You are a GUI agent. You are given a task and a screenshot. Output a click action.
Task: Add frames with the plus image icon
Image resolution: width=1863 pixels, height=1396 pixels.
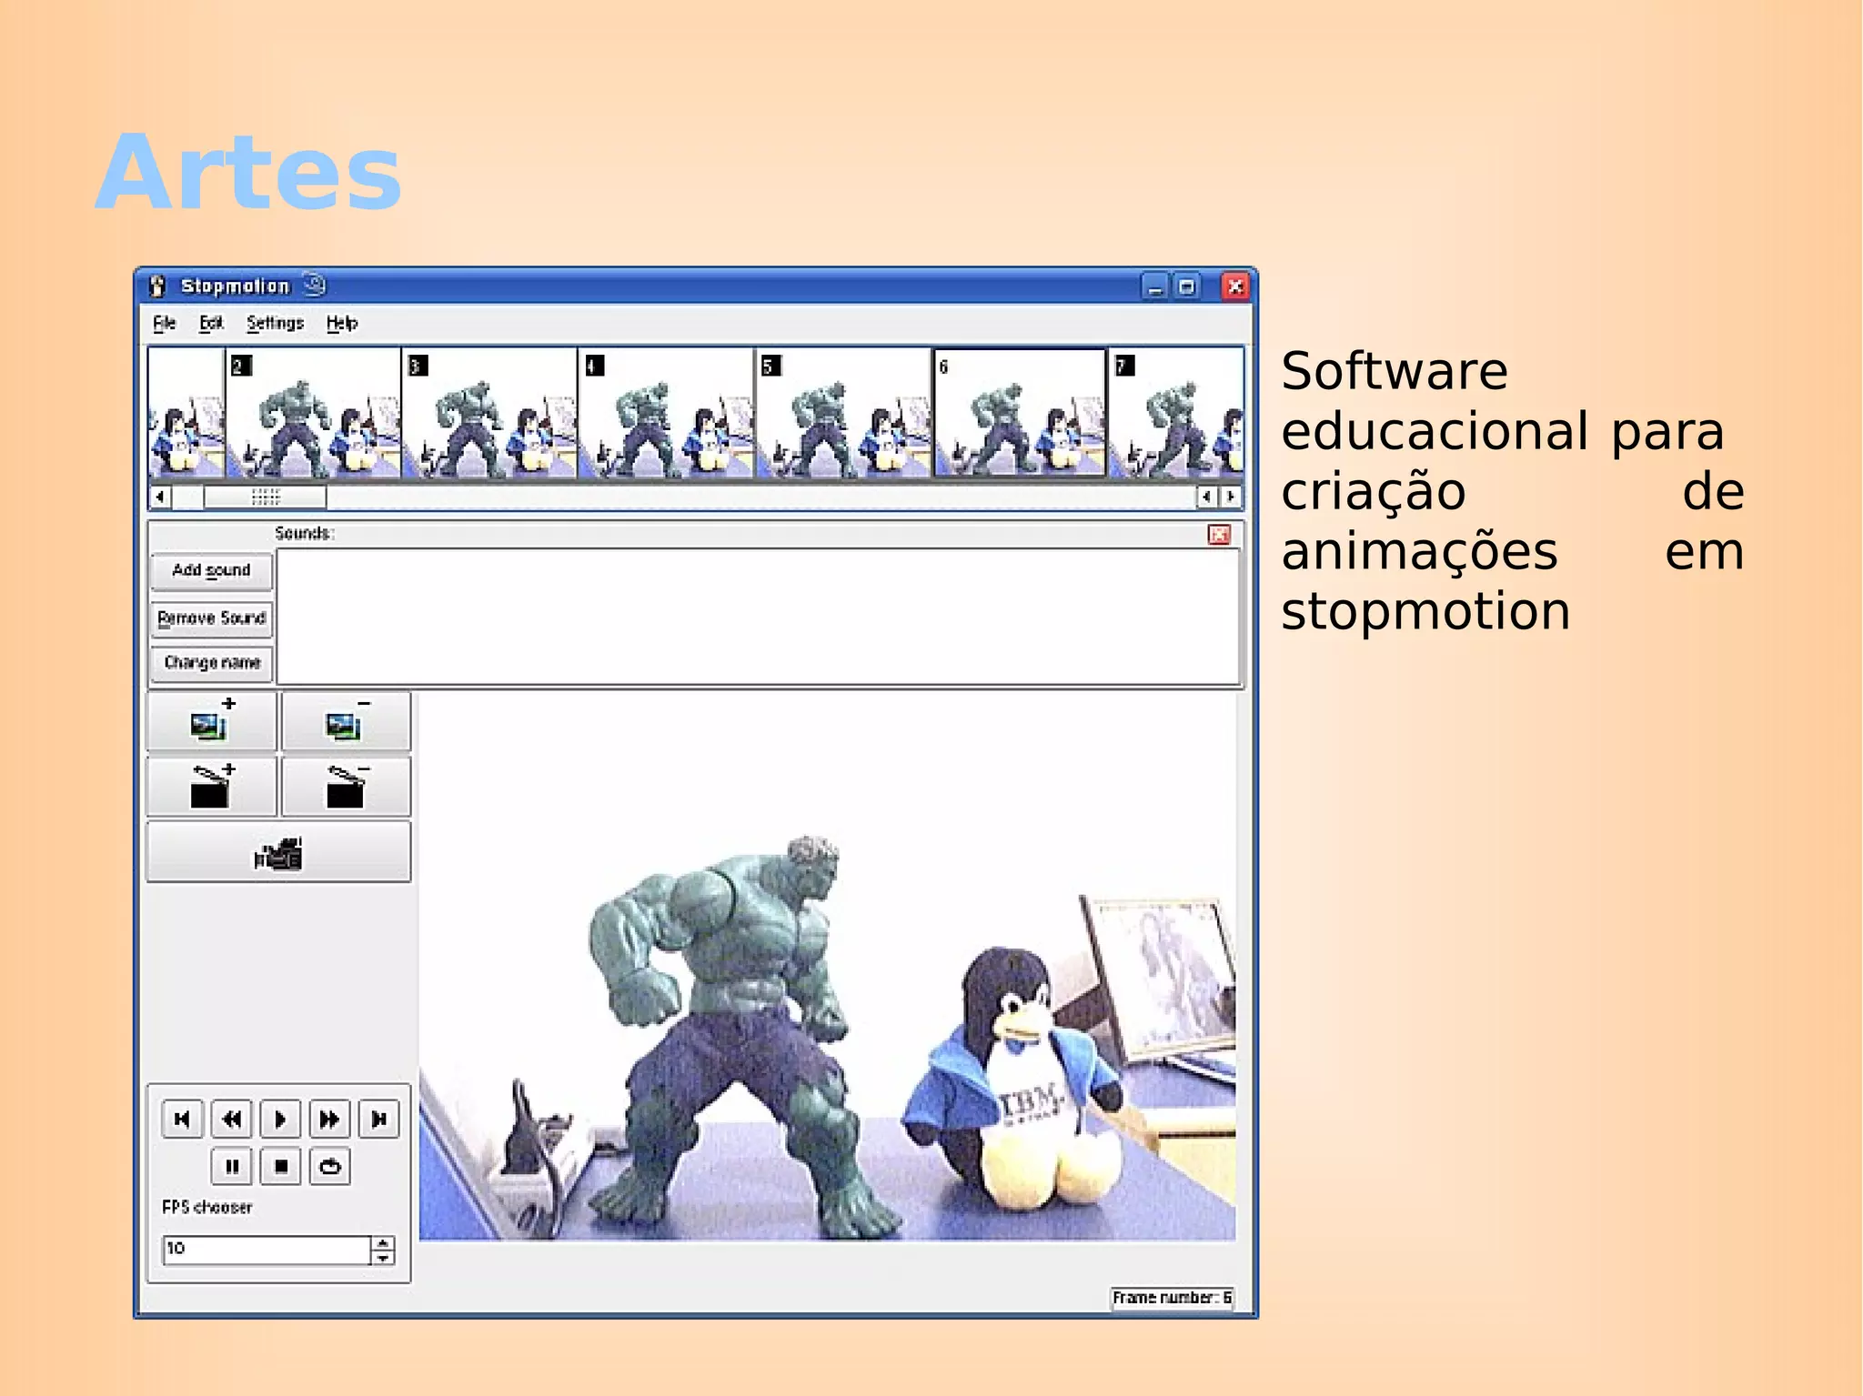pyautogui.click(x=211, y=721)
